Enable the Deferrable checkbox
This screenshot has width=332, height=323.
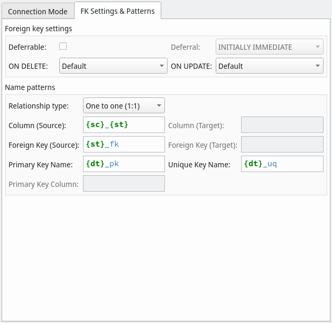click(x=63, y=46)
